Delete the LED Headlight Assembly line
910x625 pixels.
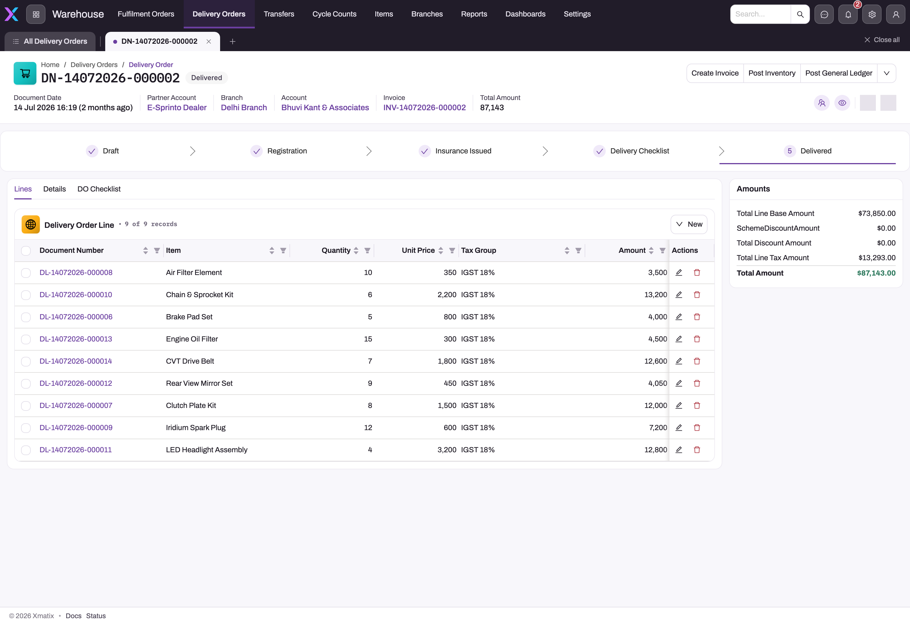[x=697, y=449]
